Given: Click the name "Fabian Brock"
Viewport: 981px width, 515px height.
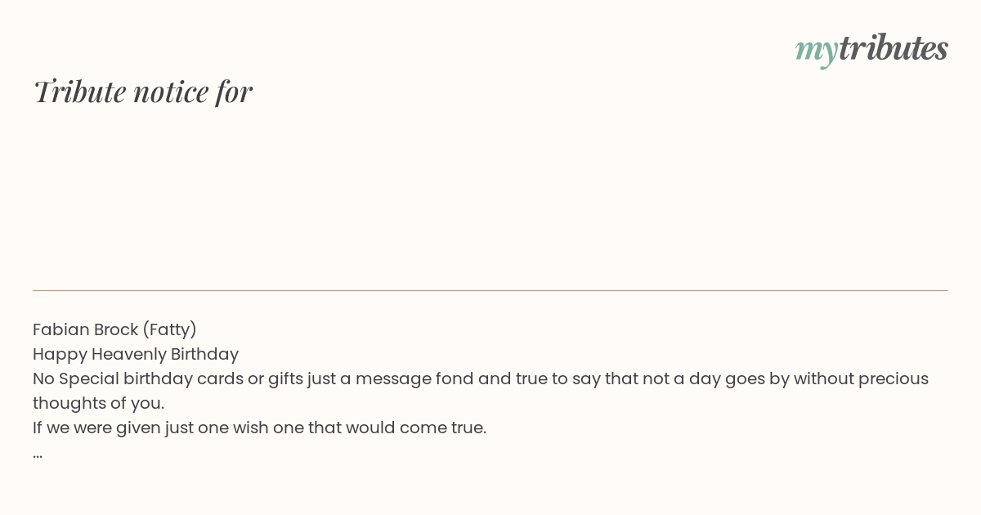Looking at the screenshot, I should [85, 329].
